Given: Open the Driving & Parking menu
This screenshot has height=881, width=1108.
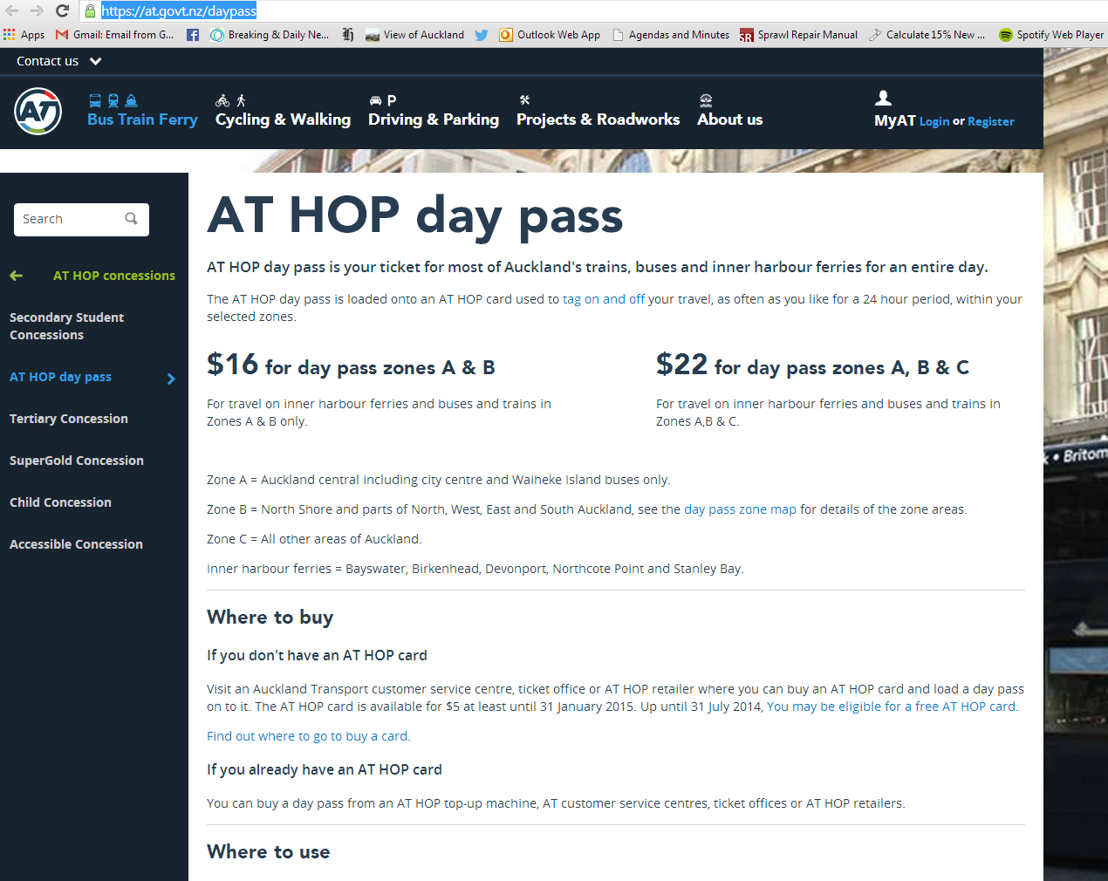Looking at the screenshot, I should click(x=433, y=120).
